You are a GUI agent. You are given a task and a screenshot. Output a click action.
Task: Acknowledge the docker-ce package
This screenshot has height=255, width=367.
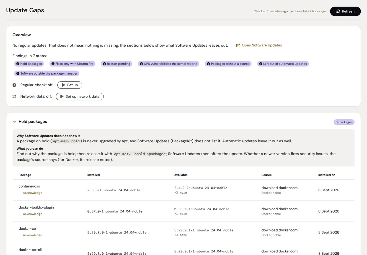(32, 235)
